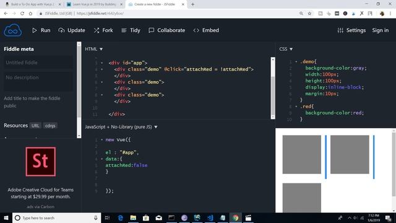396x223 pixels.
Task: Click the third gray demo box in result
Action: tap(302, 198)
